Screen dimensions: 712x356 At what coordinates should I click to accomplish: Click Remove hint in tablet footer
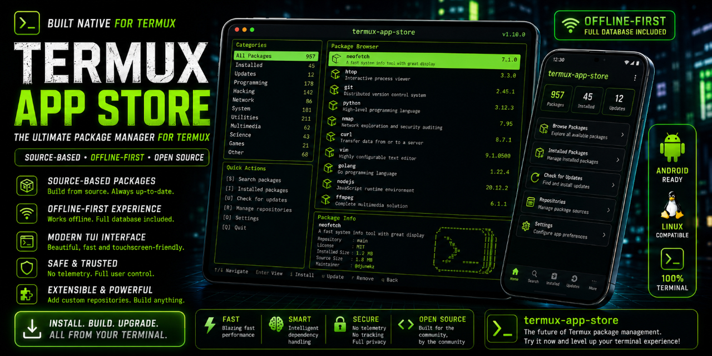(363, 278)
